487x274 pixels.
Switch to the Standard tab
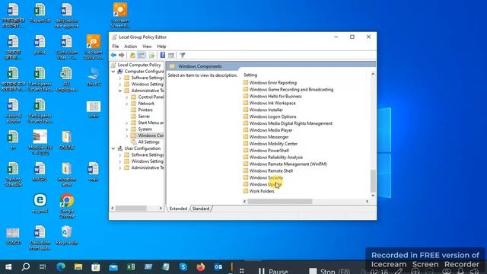(x=201, y=209)
